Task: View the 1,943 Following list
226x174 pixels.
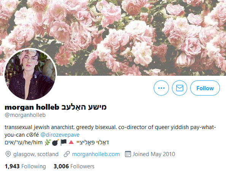Action: click(x=25, y=166)
